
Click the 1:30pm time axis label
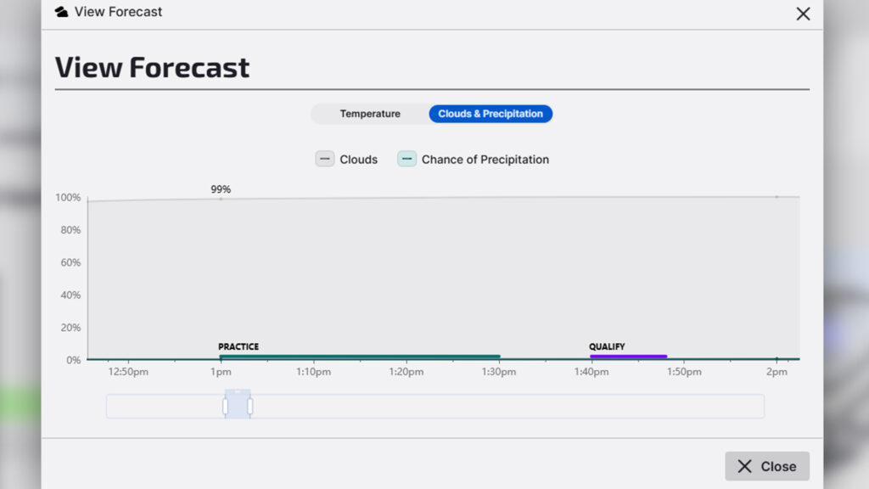[499, 372]
